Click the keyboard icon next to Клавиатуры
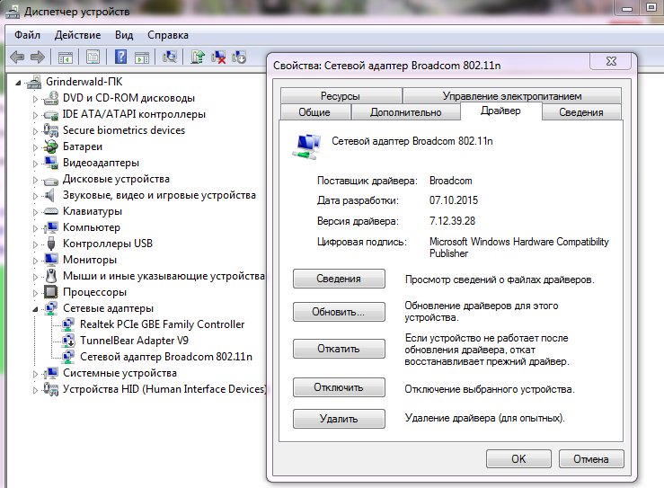This screenshot has height=488, width=664. tap(51, 211)
